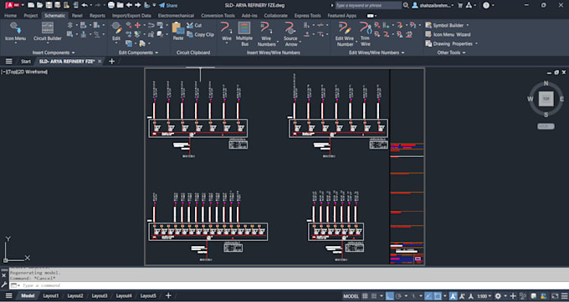Toggle polar tracking
This screenshot has width=569, height=302.
[x=398, y=296]
